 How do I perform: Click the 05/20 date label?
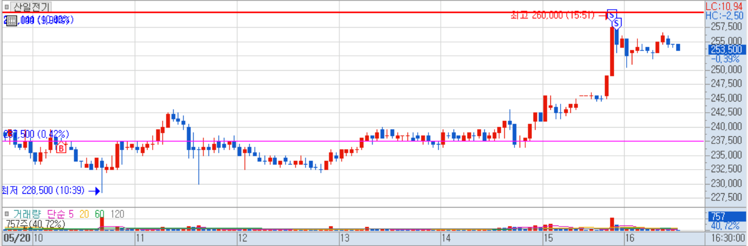tap(17, 238)
